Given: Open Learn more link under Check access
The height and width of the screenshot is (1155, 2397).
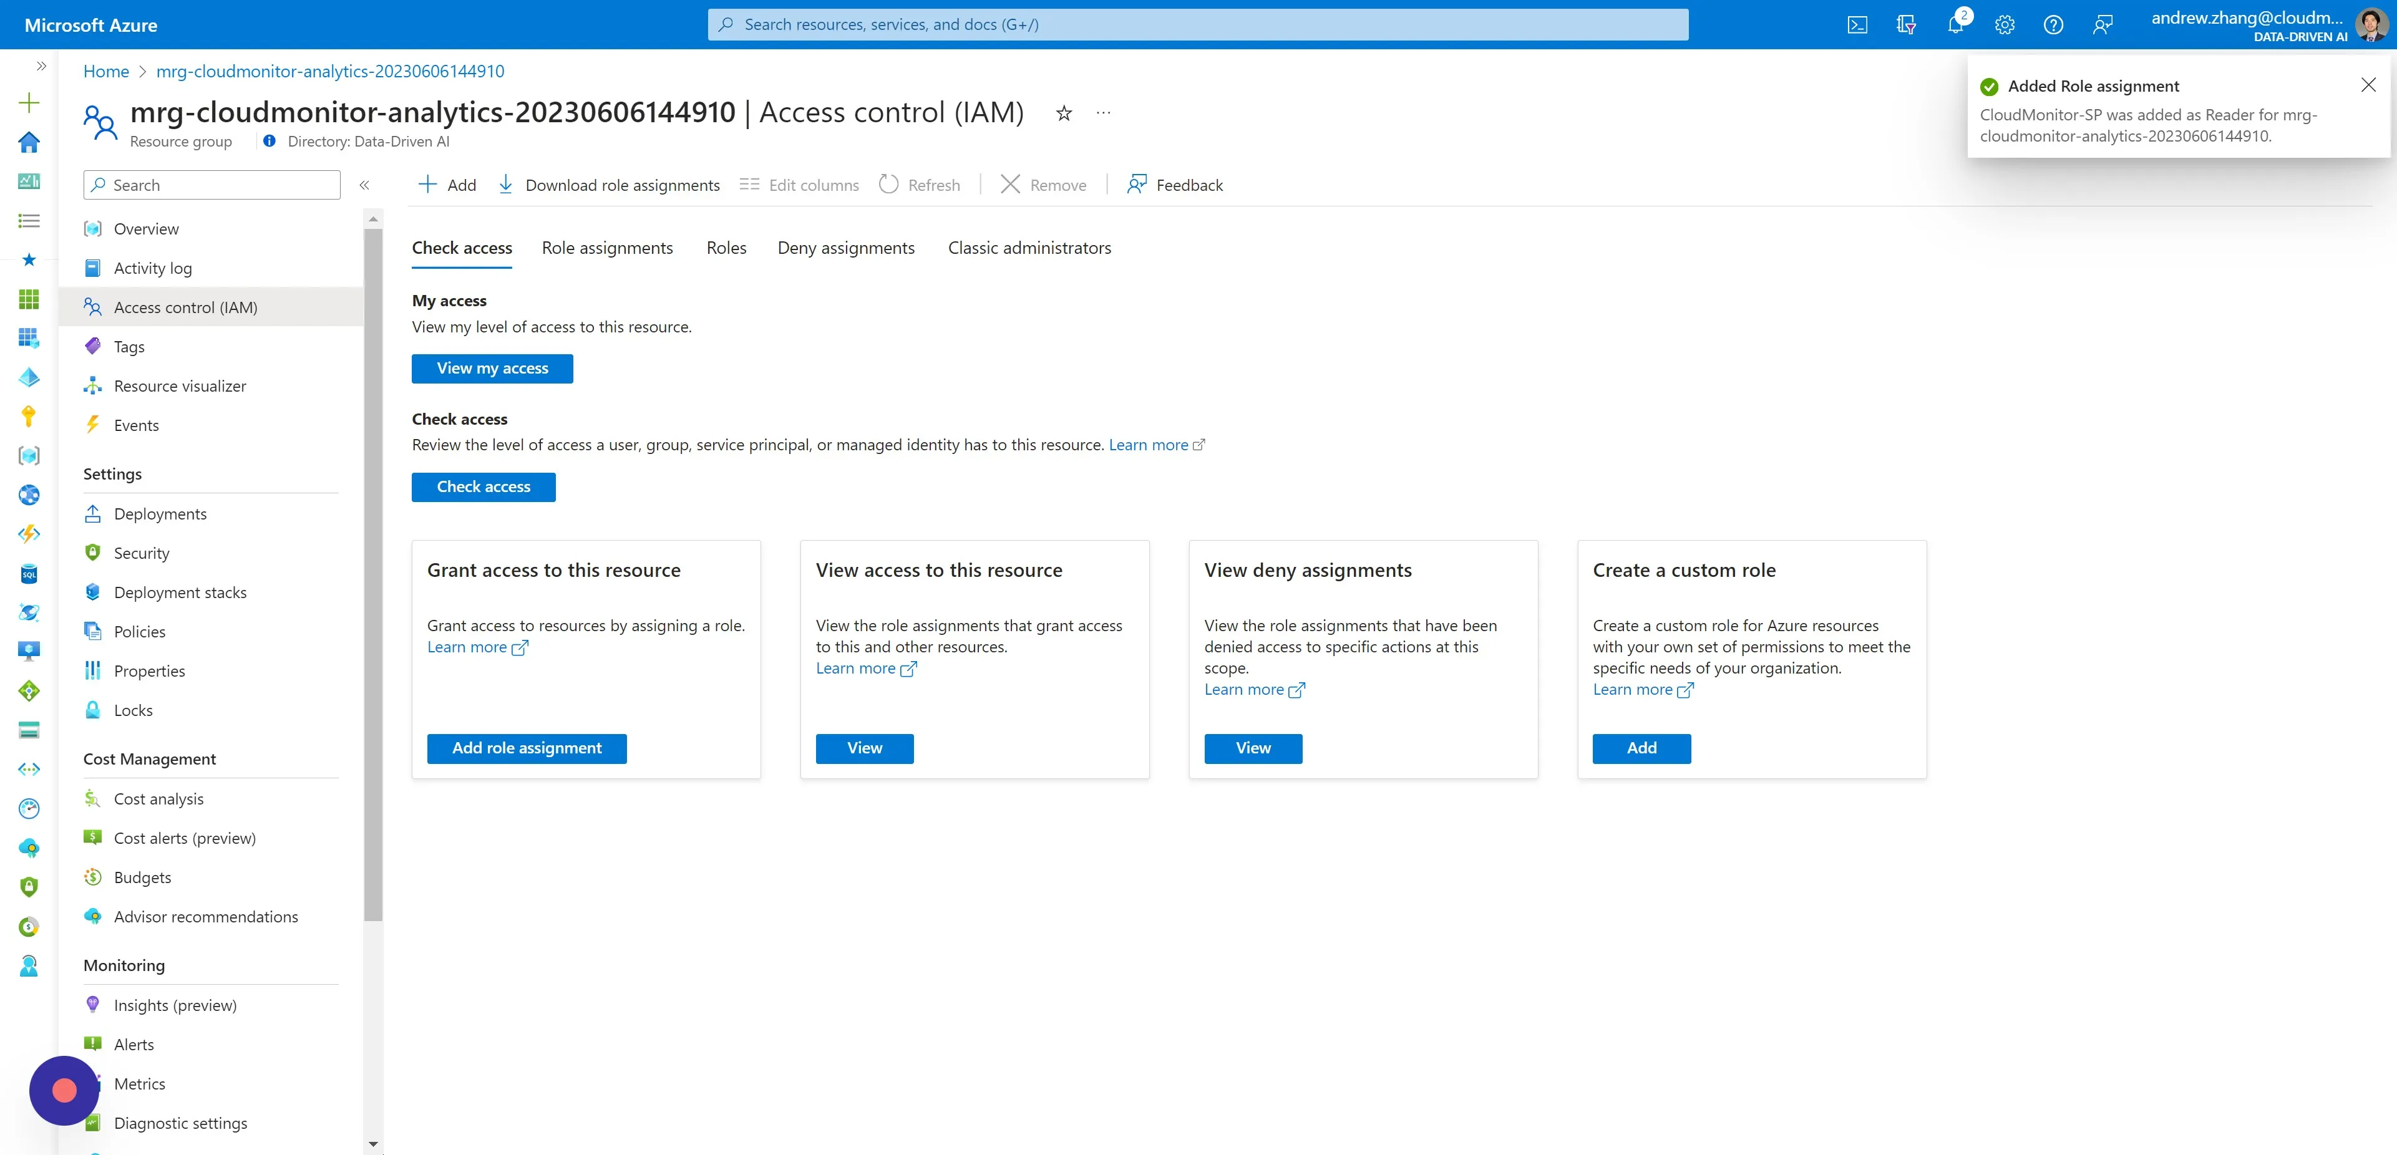Looking at the screenshot, I should click(1155, 445).
